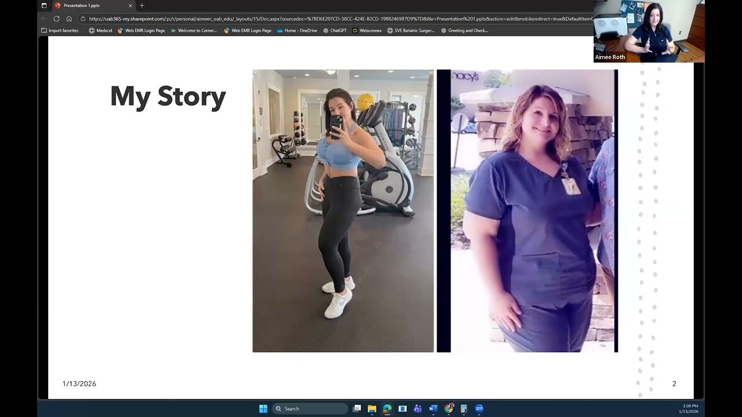Click the slide date 1/13/2026 footer
Image resolution: width=742 pixels, height=417 pixels.
pyautogui.click(x=79, y=383)
